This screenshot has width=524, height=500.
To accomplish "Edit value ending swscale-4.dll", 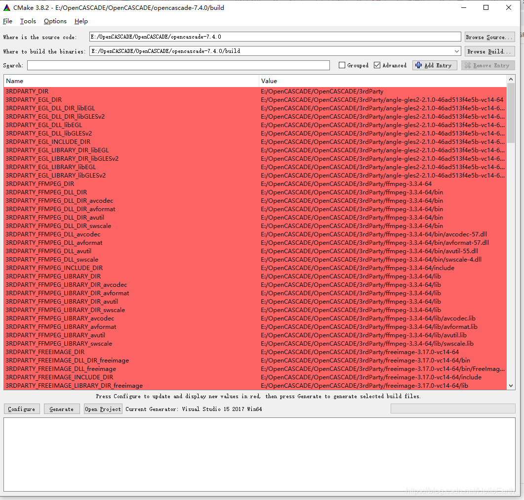I will tap(371, 259).
